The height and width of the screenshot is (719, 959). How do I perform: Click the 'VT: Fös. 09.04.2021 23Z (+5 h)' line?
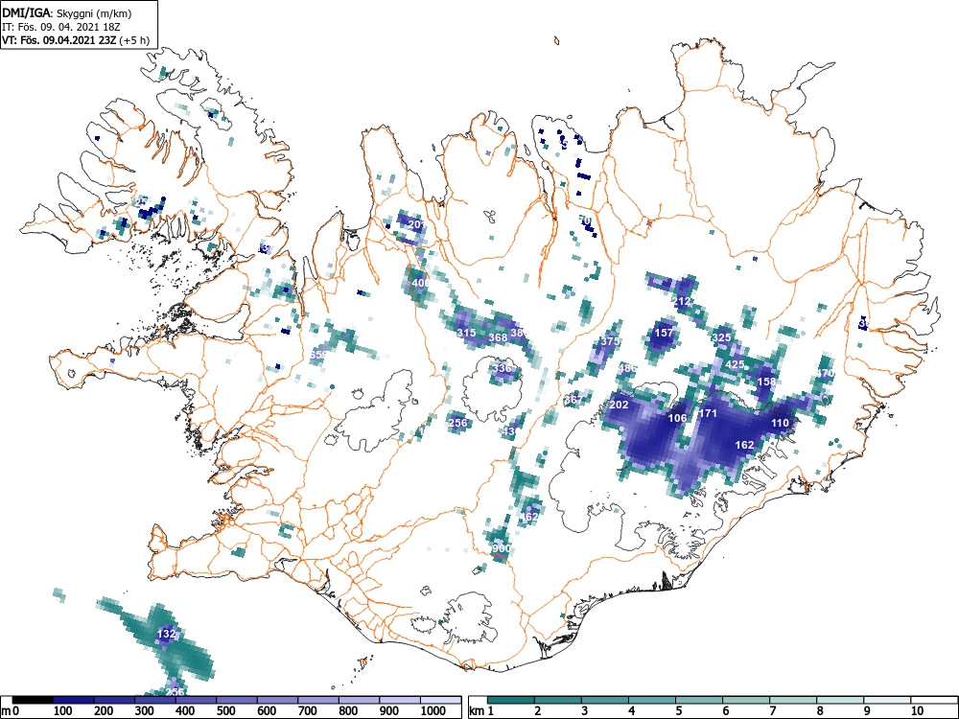(x=76, y=40)
